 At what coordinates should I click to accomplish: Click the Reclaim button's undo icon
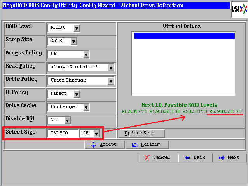point(134,144)
